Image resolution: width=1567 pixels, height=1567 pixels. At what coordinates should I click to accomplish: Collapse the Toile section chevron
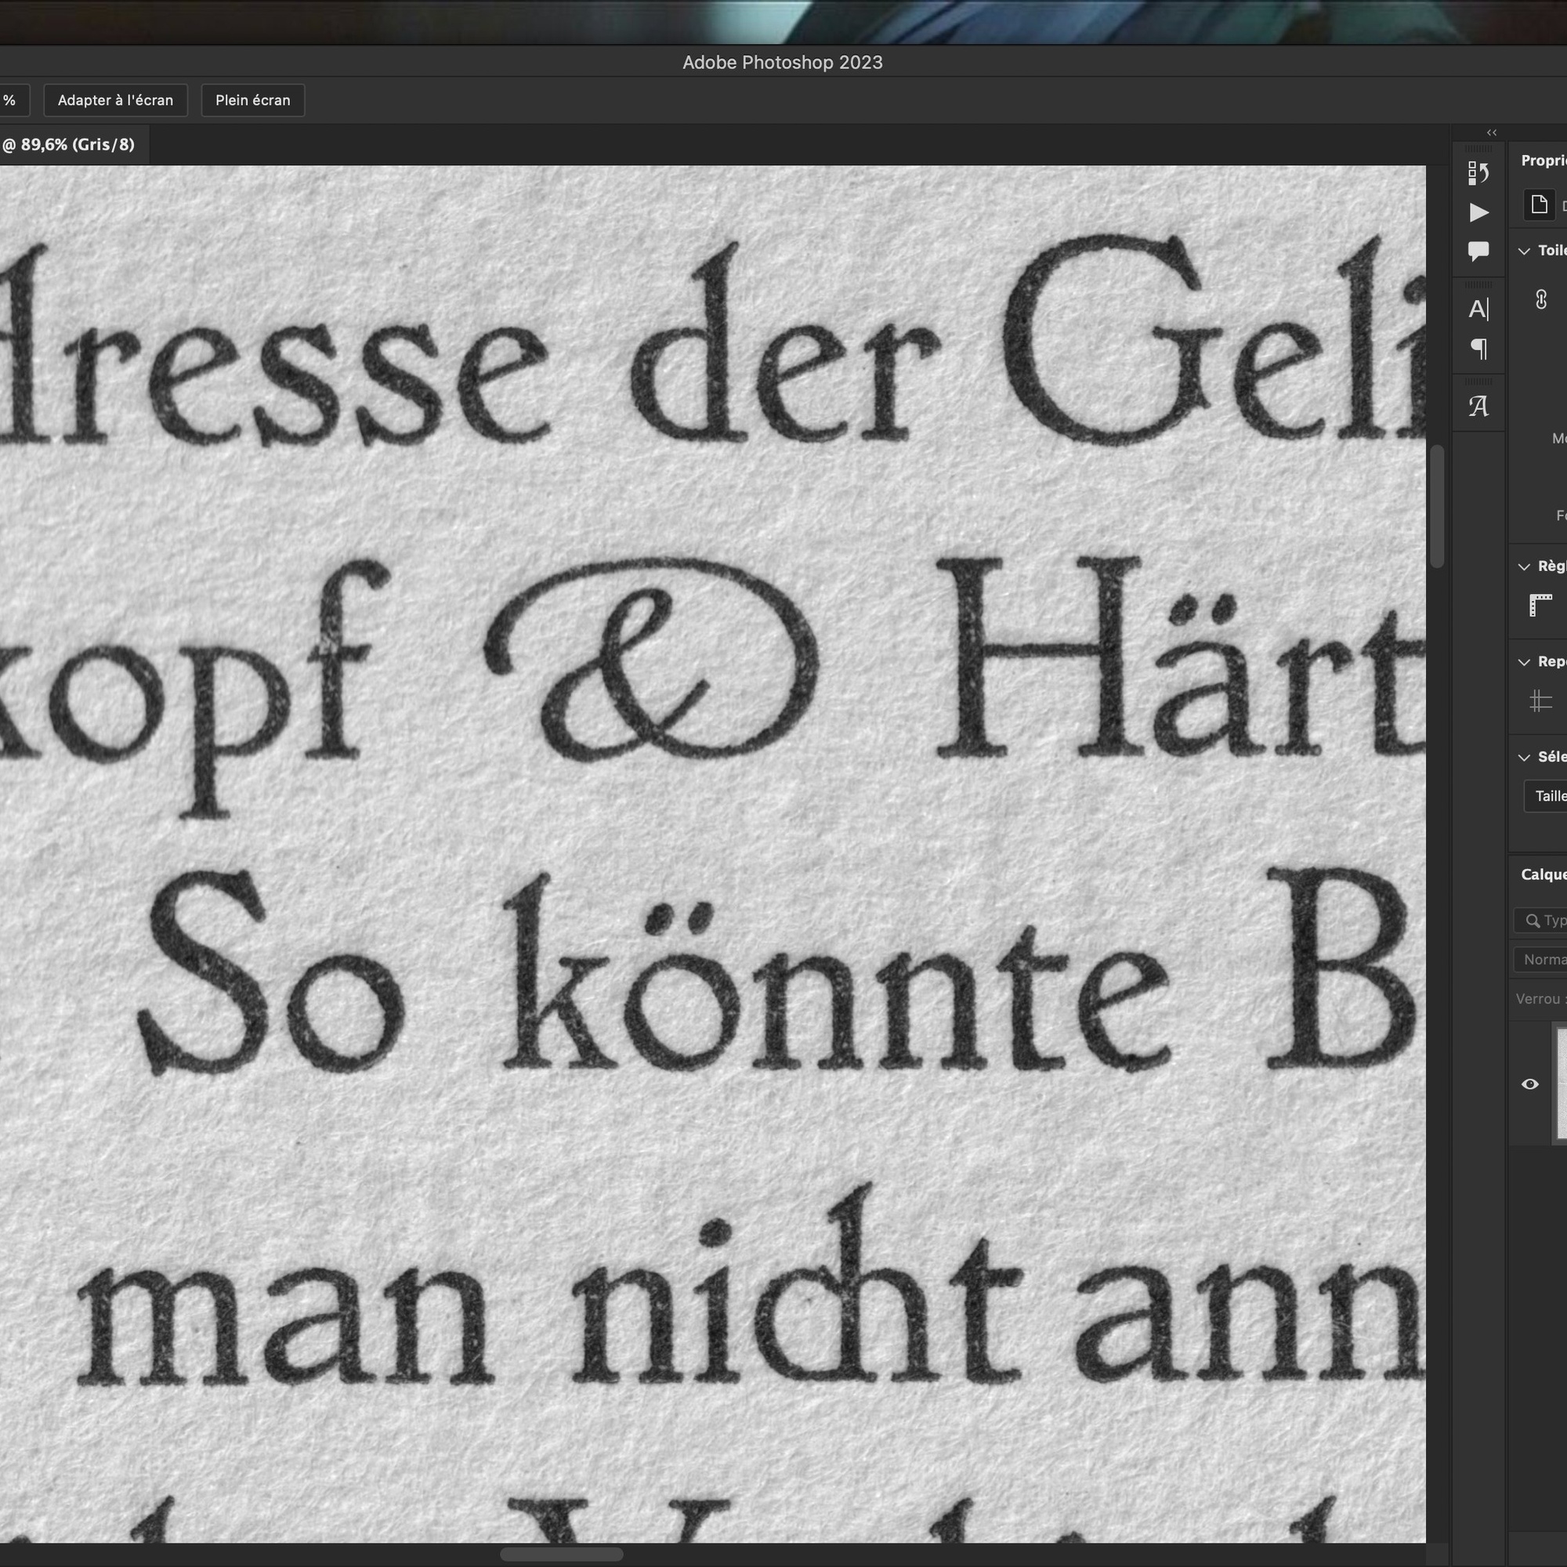click(1524, 252)
